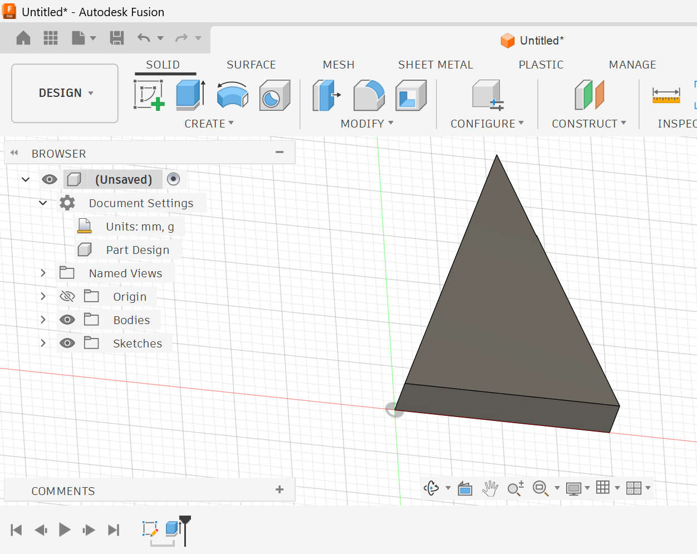Switch to the SURFACE tab

coord(251,65)
